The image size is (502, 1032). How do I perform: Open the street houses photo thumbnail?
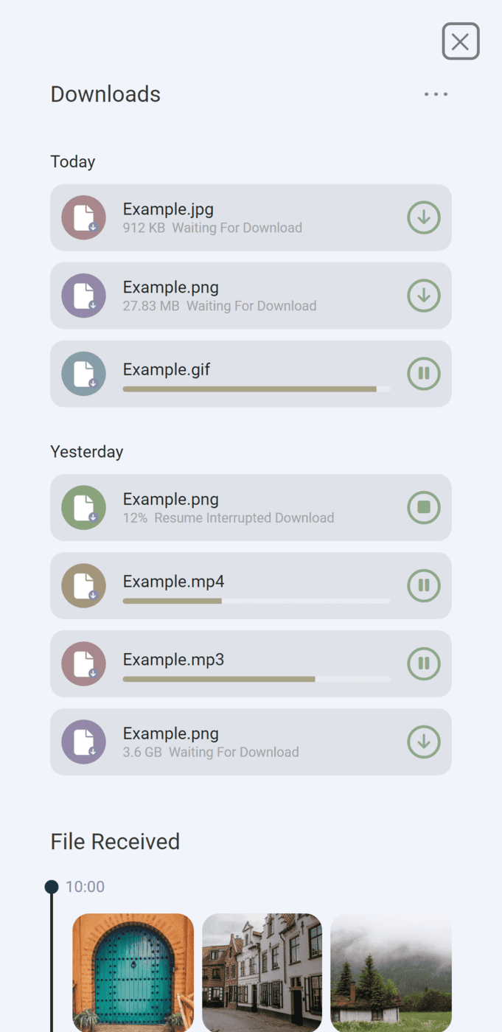click(x=262, y=972)
